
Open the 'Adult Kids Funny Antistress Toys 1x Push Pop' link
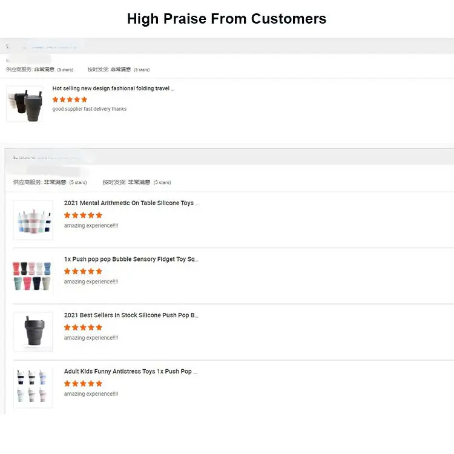point(131,372)
